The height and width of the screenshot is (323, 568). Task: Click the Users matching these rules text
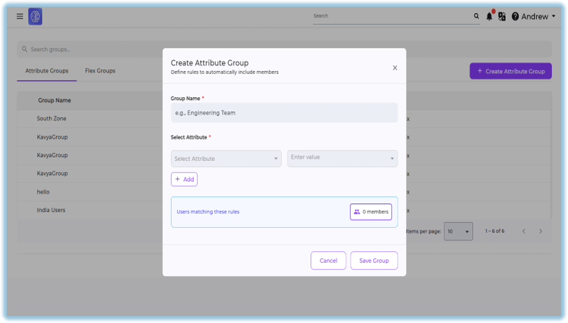(x=208, y=212)
